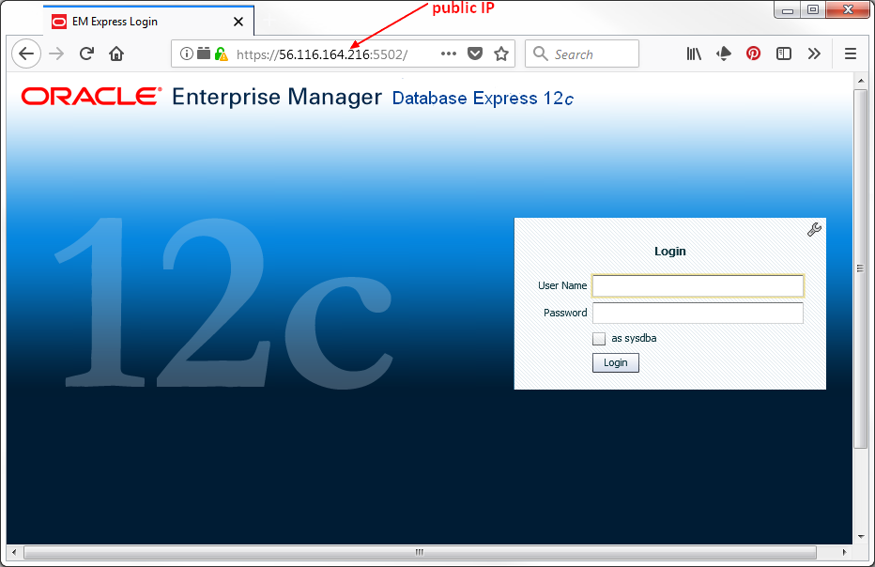Image resolution: width=875 pixels, height=567 pixels.
Task: Expand the toolbar overflow chevron
Action: [814, 54]
